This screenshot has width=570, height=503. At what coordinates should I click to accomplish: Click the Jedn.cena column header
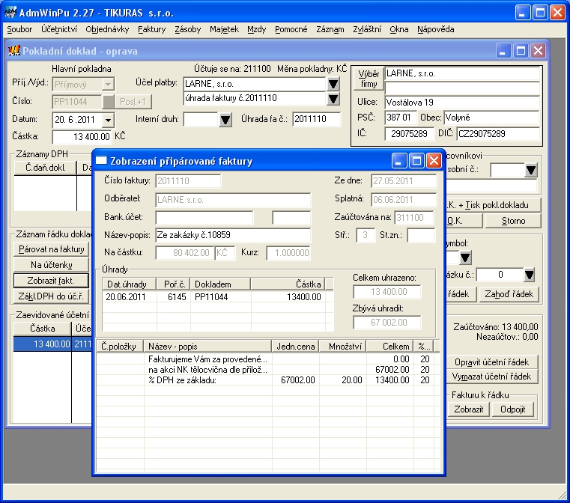295,346
